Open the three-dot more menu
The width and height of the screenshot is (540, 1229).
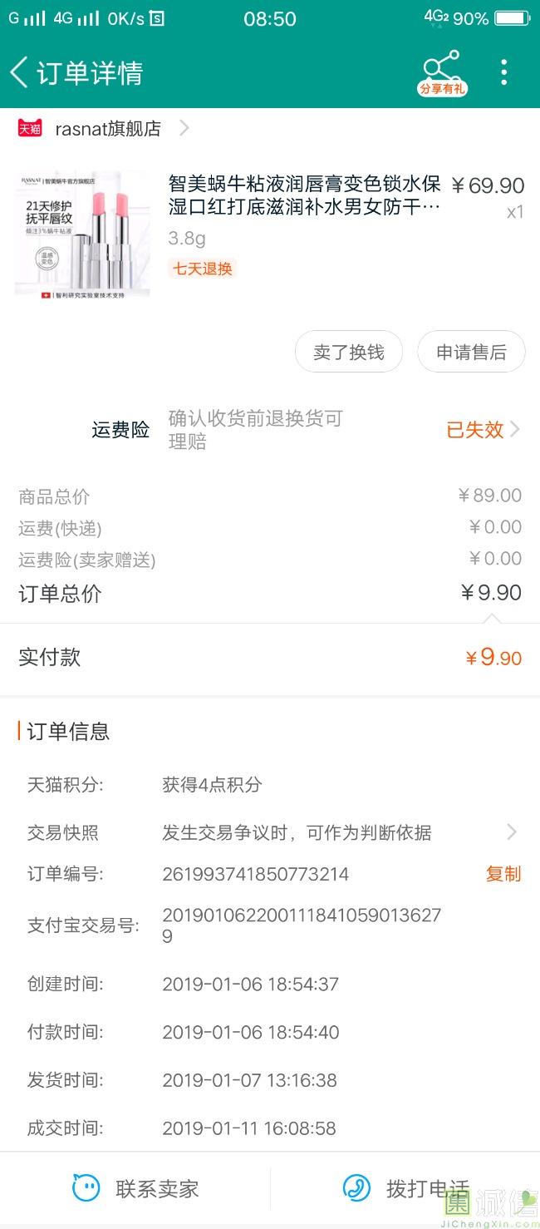[503, 72]
